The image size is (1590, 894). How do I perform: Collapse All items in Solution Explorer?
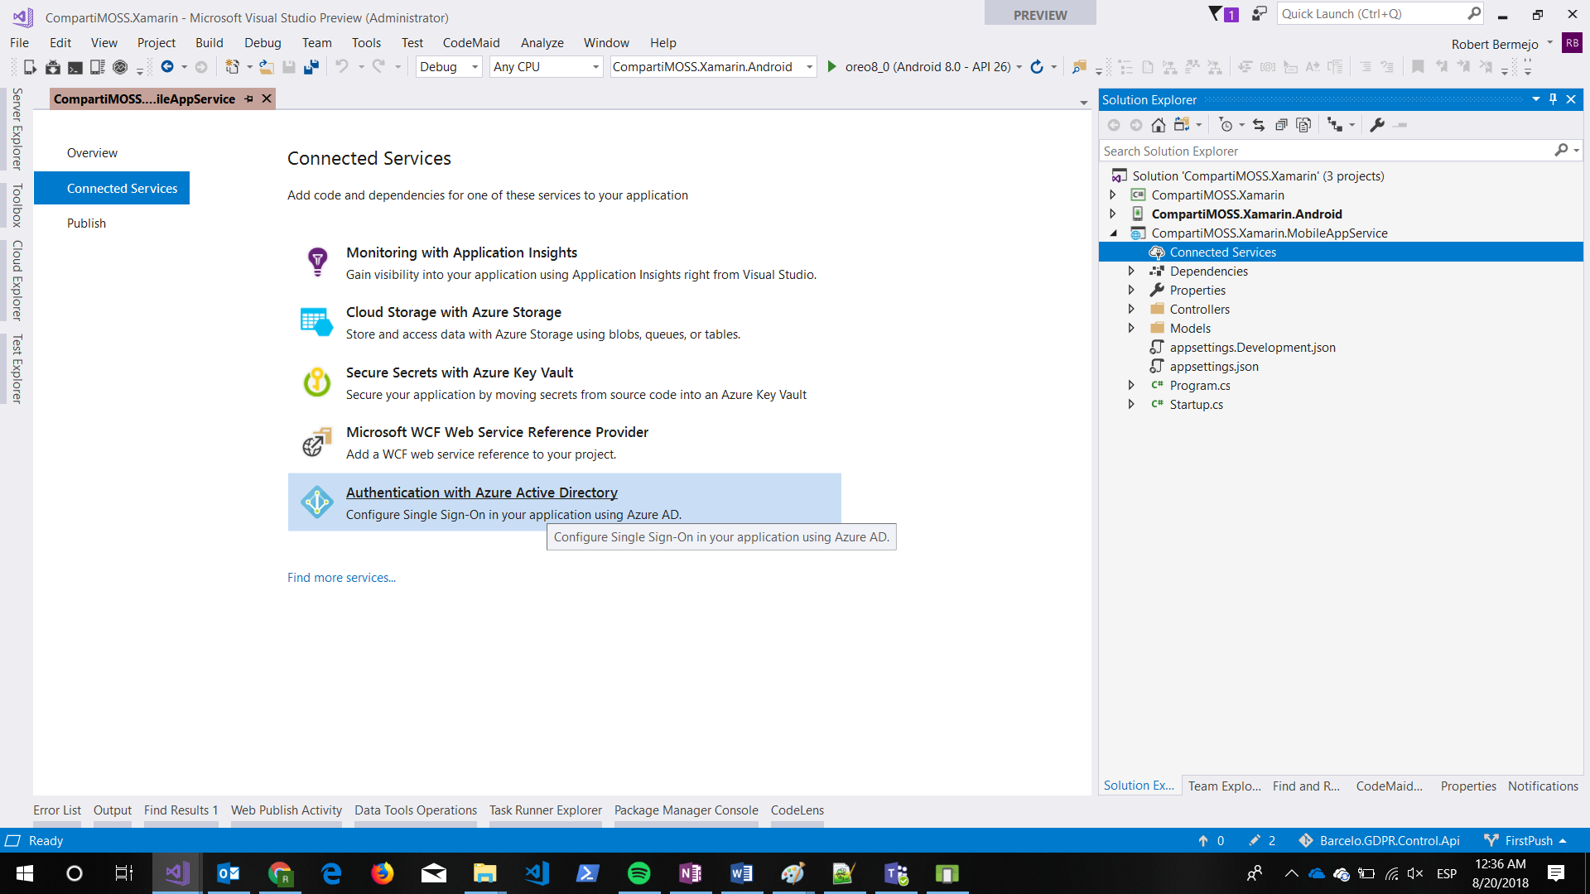(x=1282, y=124)
